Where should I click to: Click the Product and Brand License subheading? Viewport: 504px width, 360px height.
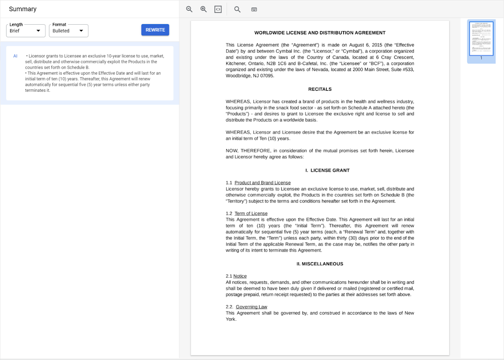pos(263,183)
